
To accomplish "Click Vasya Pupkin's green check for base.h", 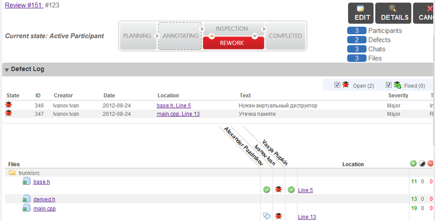I will click(x=291, y=190).
